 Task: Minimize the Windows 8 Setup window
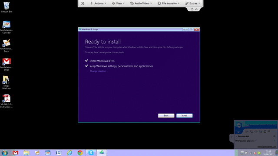pyautogui.click(x=185, y=29)
